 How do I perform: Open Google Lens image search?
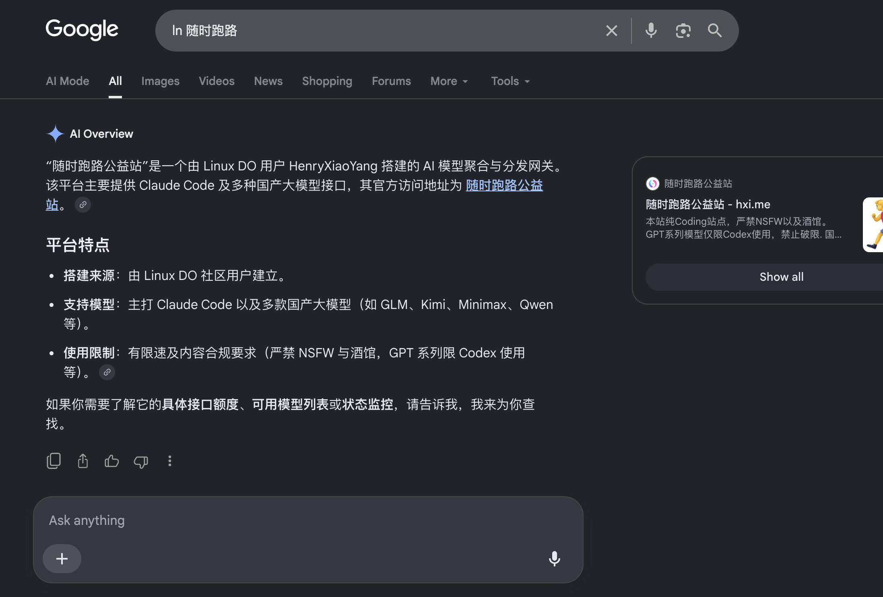tap(683, 31)
